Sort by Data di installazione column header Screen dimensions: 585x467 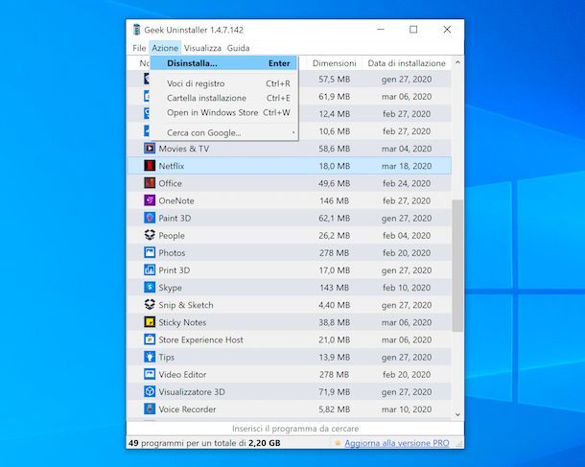[x=407, y=63]
